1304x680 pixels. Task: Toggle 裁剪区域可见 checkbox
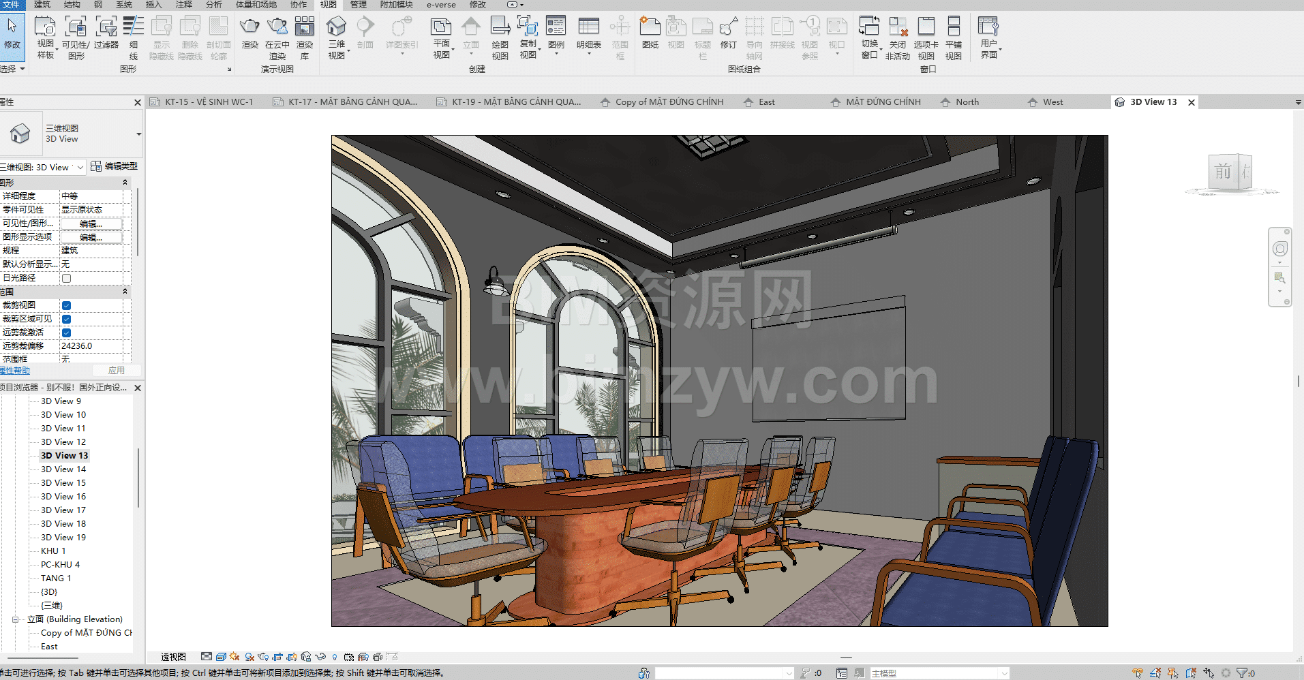pyautogui.click(x=66, y=319)
